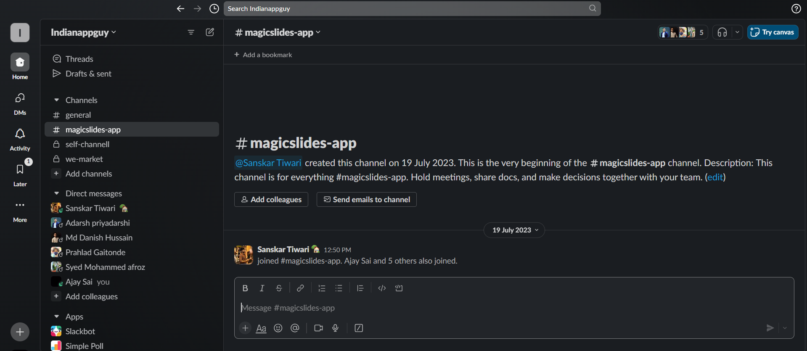Click Sanskar Tiwari's message avatar
Image resolution: width=807 pixels, height=351 pixels.
[243, 255]
